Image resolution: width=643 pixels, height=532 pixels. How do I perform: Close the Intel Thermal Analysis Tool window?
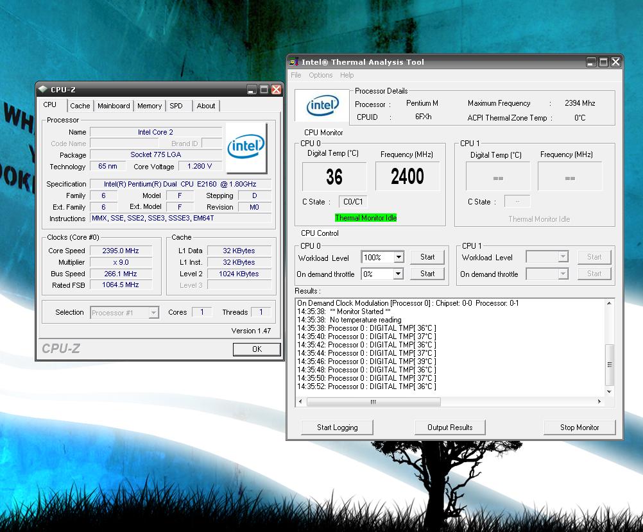[616, 62]
